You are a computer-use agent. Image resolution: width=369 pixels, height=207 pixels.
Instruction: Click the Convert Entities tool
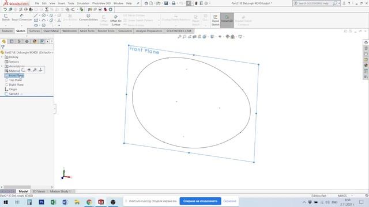click(x=88, y=17)
